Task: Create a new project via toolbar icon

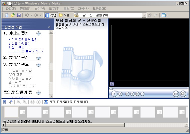Action: tap(7, 15)
